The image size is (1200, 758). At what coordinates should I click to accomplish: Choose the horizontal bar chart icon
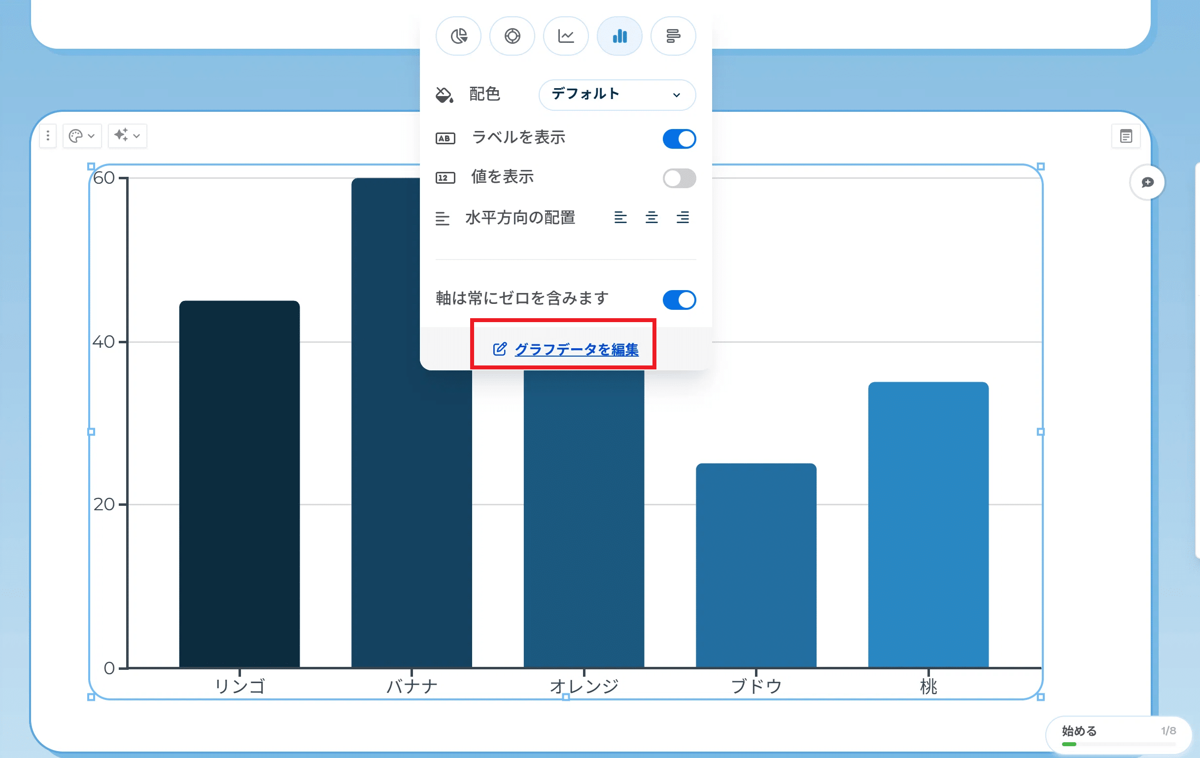coord(673,36)
